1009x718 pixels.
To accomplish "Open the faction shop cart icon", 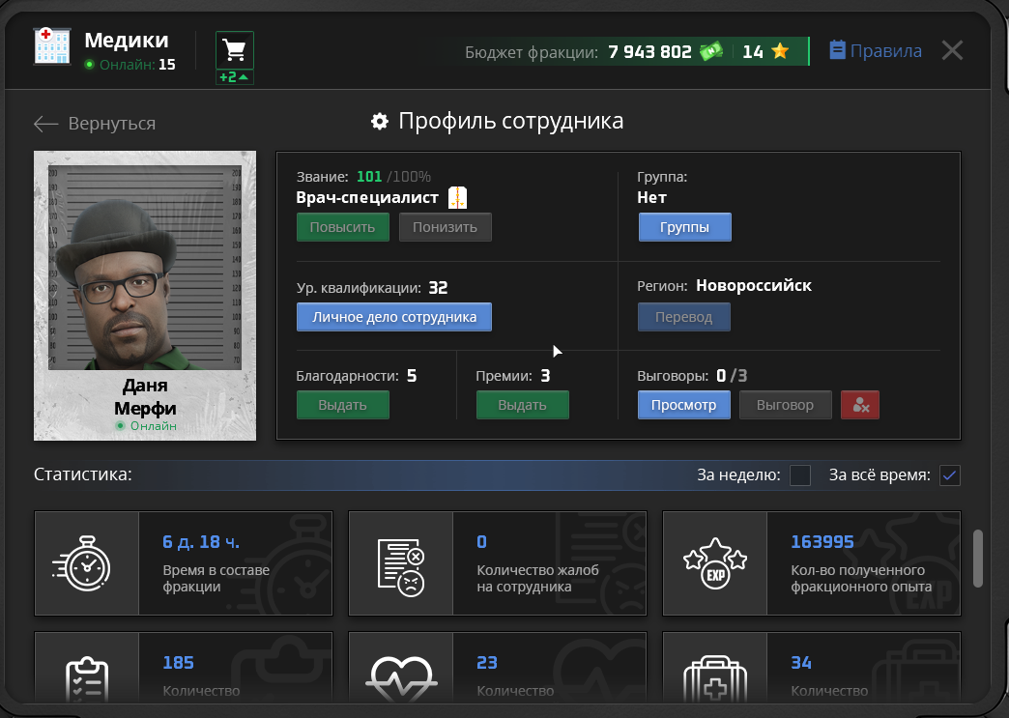I will click(x=234, y=50).
